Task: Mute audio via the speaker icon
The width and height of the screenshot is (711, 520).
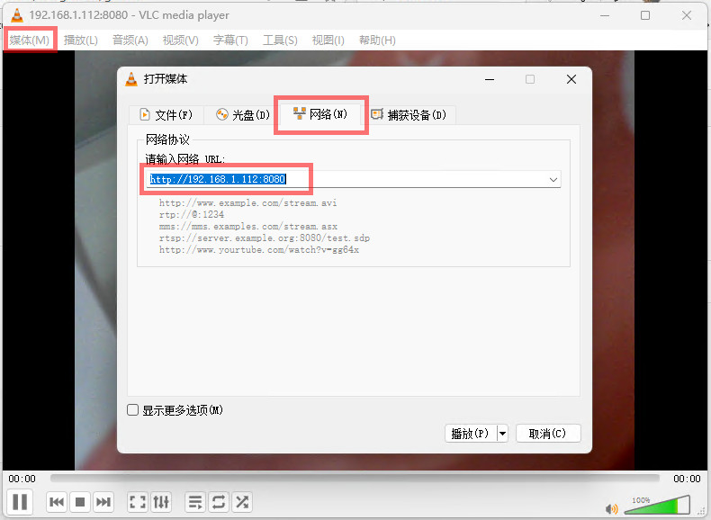Action: (x=612, y=508)
